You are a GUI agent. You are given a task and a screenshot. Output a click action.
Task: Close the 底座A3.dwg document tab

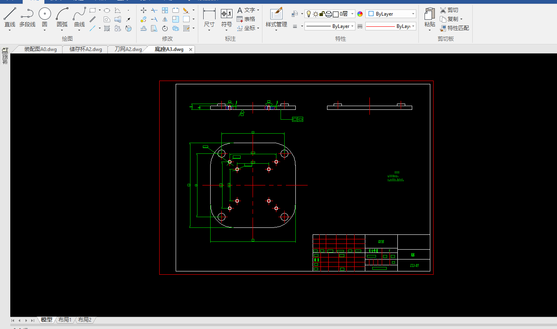click(x=190, y=49)
